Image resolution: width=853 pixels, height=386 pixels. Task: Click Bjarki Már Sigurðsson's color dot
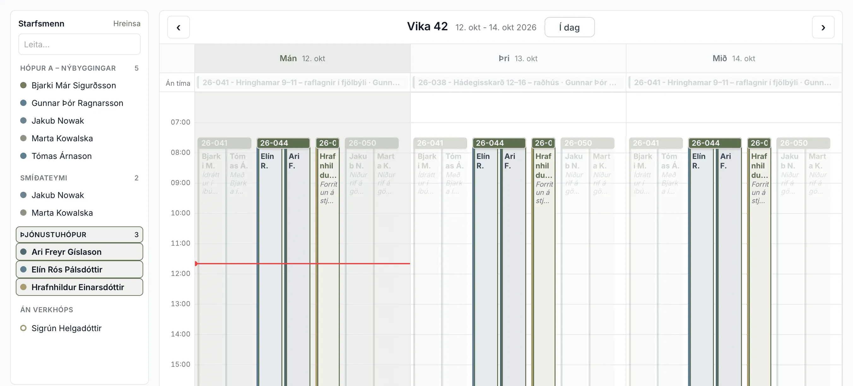(23, 85)
